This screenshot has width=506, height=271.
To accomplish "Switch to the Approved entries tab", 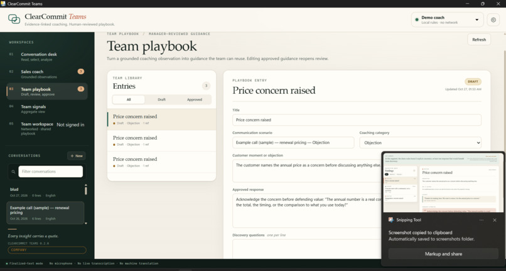I will 195,100.
